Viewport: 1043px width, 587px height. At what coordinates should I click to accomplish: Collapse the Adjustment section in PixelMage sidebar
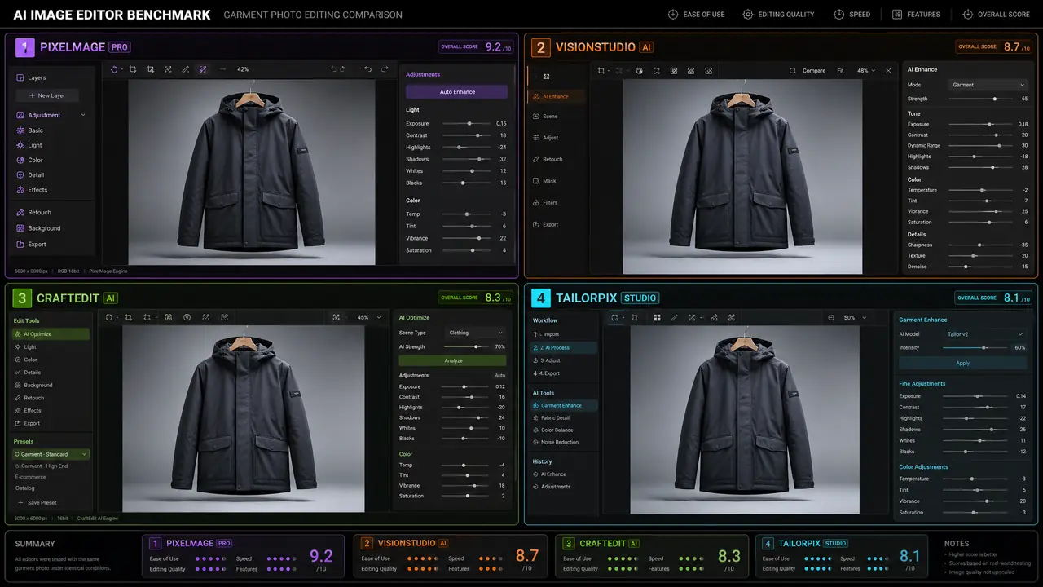point(83,115)
